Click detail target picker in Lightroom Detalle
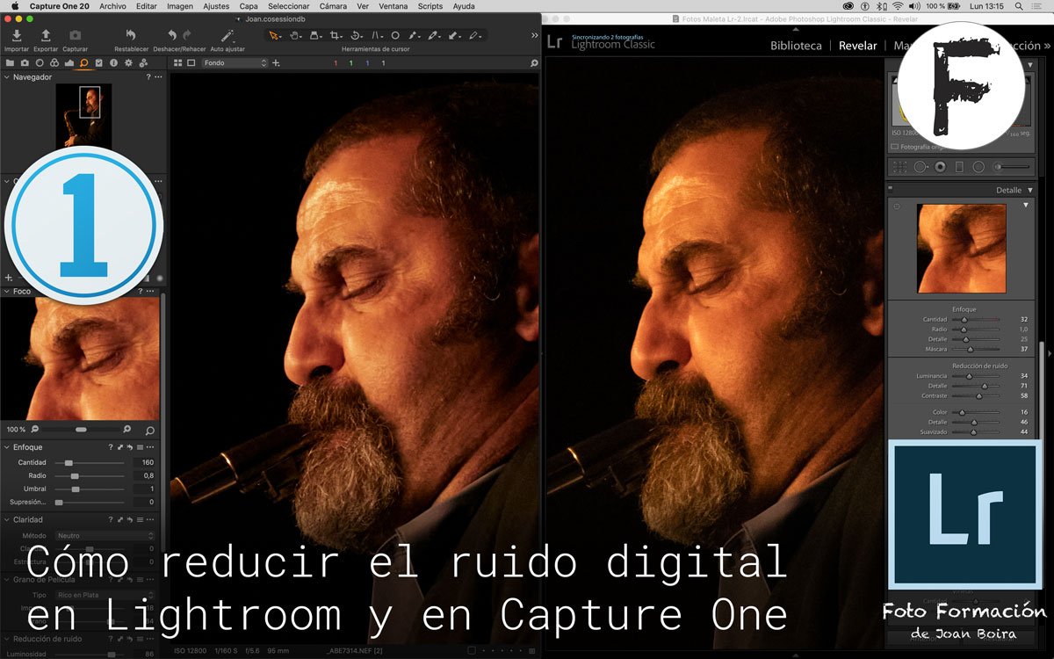 pos(896,207)
